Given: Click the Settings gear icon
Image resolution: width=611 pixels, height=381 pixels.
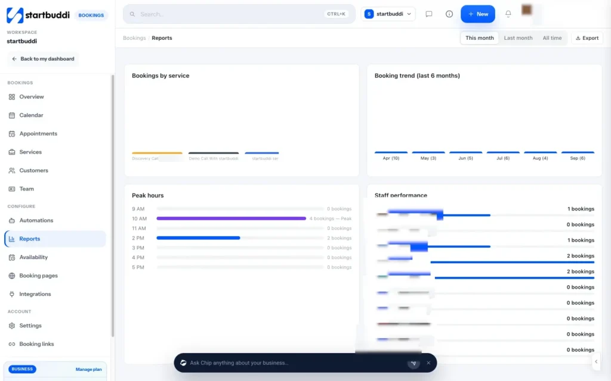Looking at the screenshot, I should click(12, 326).
